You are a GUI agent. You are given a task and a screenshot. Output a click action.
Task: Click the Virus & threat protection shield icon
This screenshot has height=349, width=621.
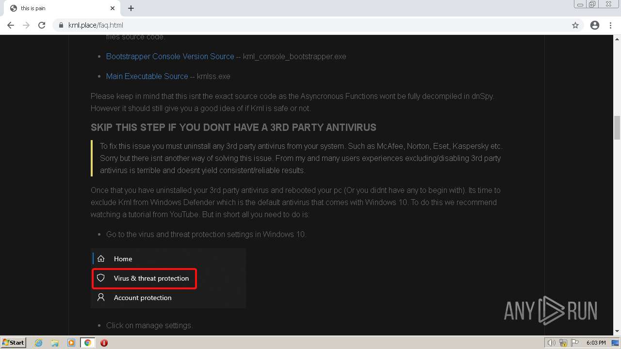click(x=101, y=278)
